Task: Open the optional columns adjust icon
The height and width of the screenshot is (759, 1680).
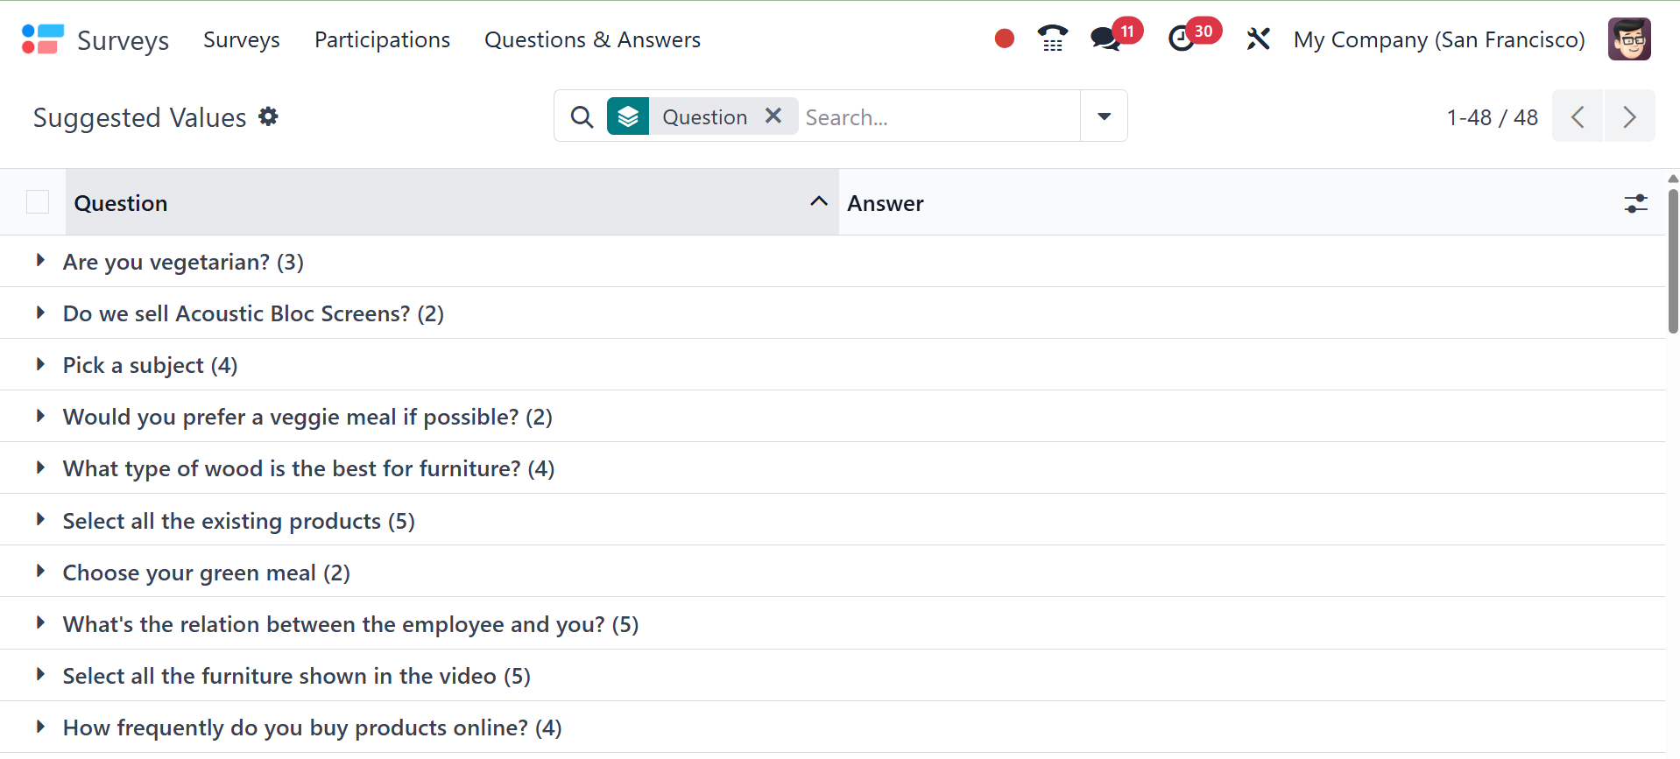Action: (x=1635, y=203)
